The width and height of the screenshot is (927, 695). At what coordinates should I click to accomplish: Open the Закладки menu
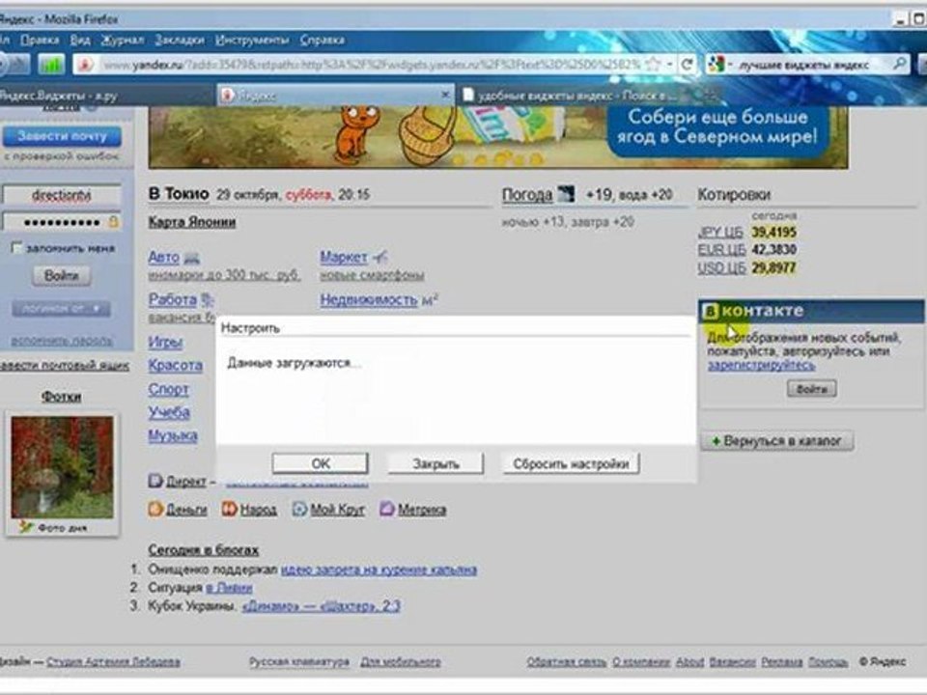click(180, 41)
